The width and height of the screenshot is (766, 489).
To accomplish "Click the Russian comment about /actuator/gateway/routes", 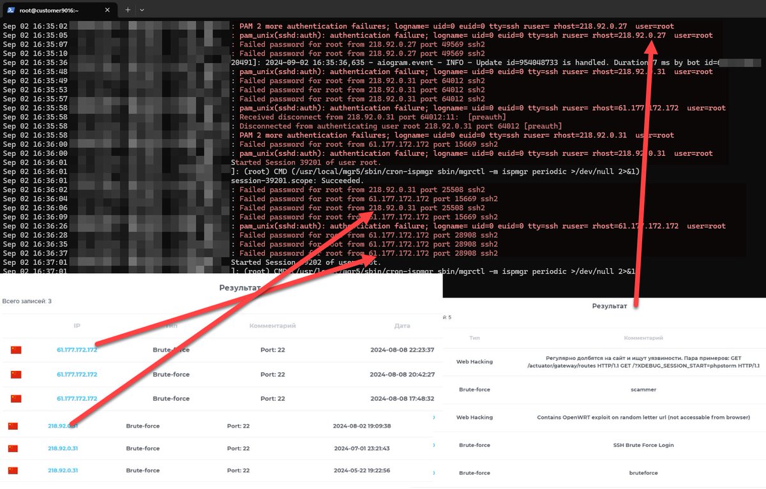I will 643,361.
